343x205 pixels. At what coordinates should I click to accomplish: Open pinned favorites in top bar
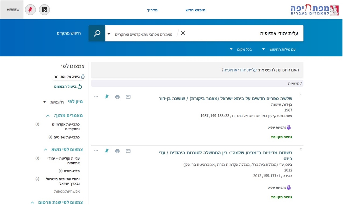point(30,10)
